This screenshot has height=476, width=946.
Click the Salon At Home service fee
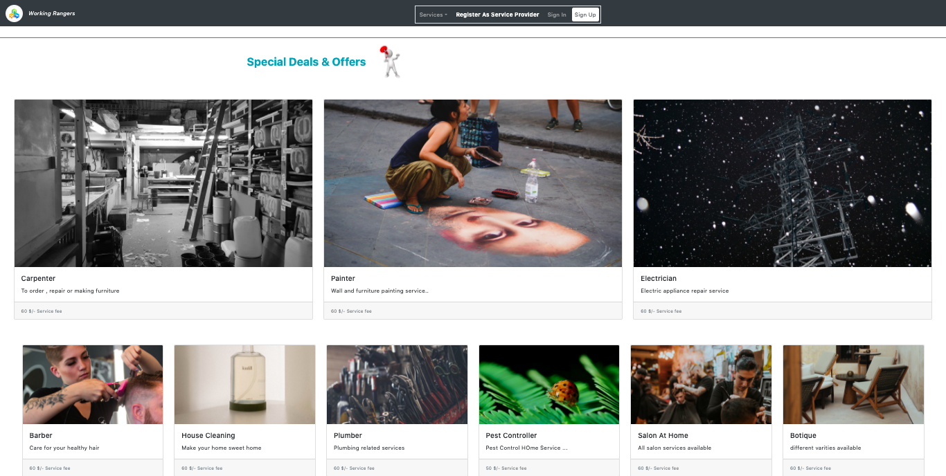click(659, 468)
